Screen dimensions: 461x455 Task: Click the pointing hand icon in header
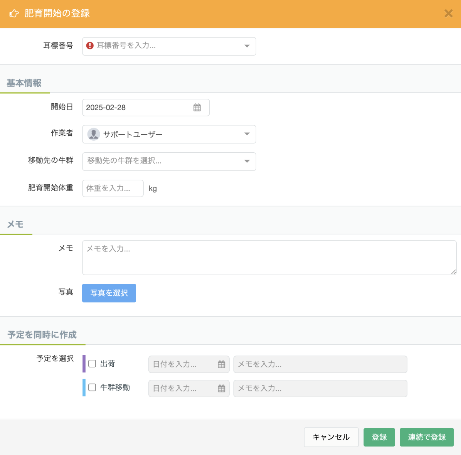[14, 13]
